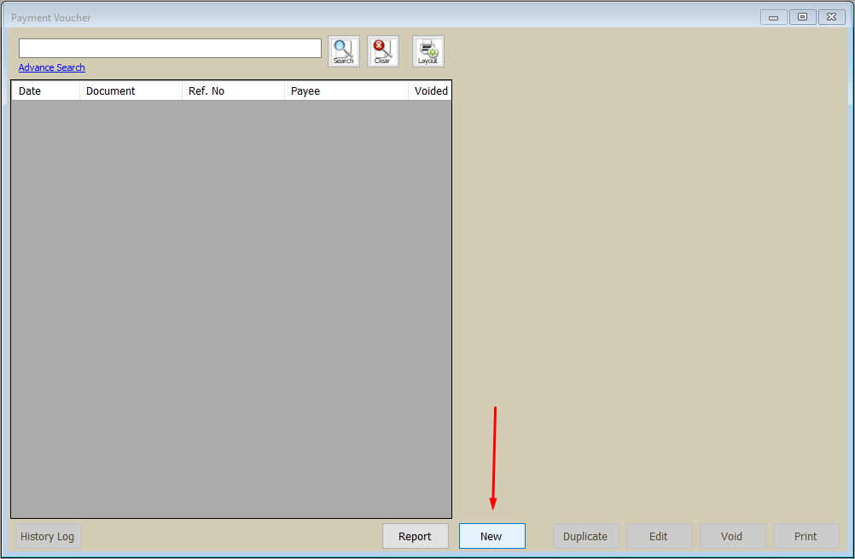Sort by the Voided column header
855x559 pixels.
click(430, 91)
